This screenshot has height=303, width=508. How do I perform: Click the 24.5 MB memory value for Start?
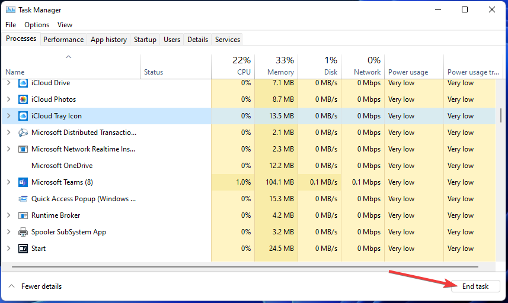coord(281,249)
